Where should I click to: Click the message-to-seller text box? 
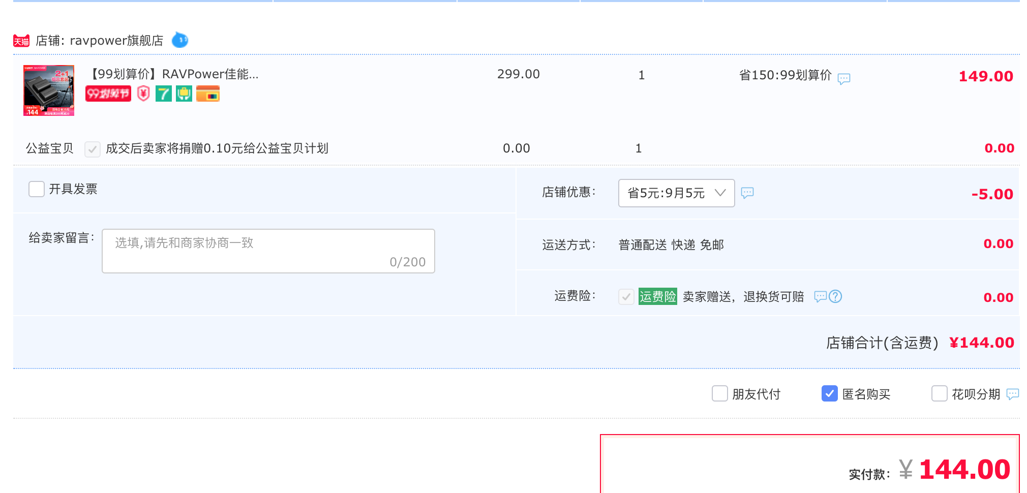point(268,251)
